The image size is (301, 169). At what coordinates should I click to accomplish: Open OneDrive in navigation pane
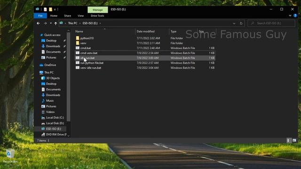point(50,65)
